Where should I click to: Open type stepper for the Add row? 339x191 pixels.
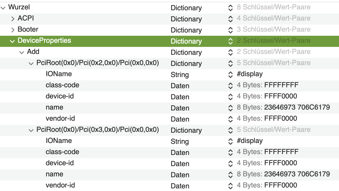coord(230,52)
